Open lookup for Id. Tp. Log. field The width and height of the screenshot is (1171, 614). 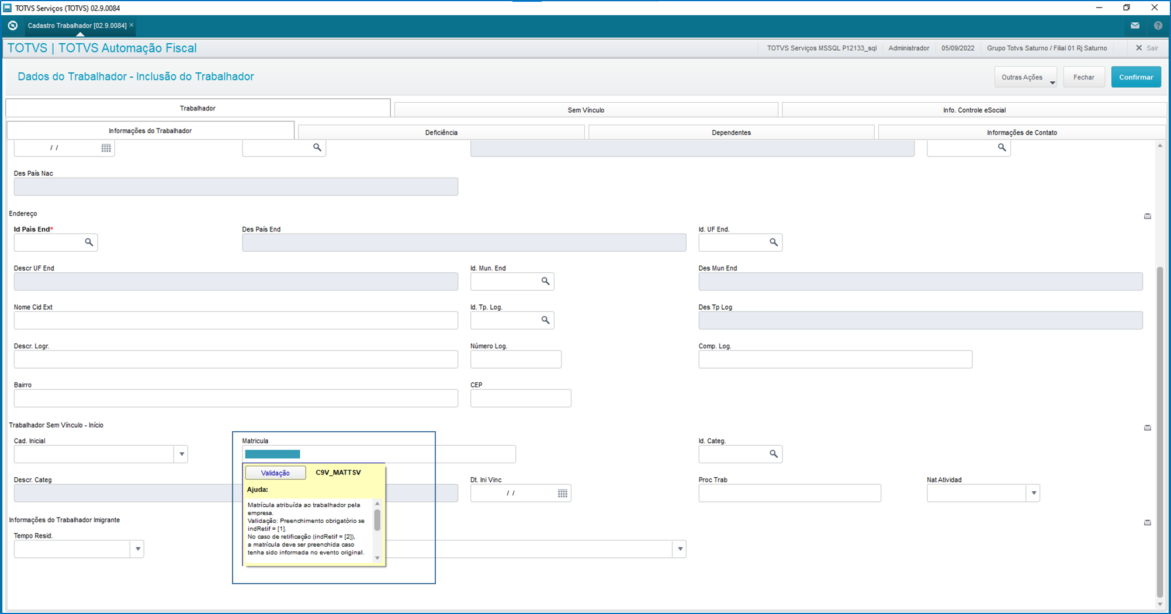[545, 320]
